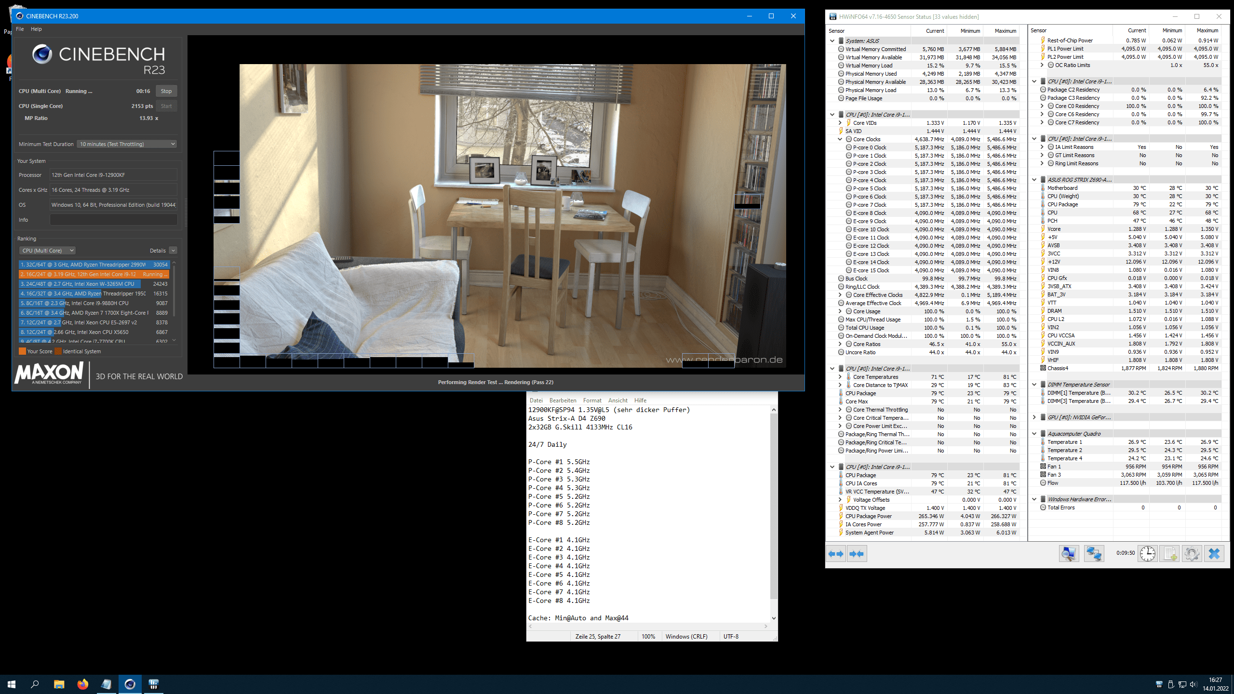This screenshot has width=1234, height=694.
Task: Start logging with the sheet-plus icon
Action: click(1170, 554)
